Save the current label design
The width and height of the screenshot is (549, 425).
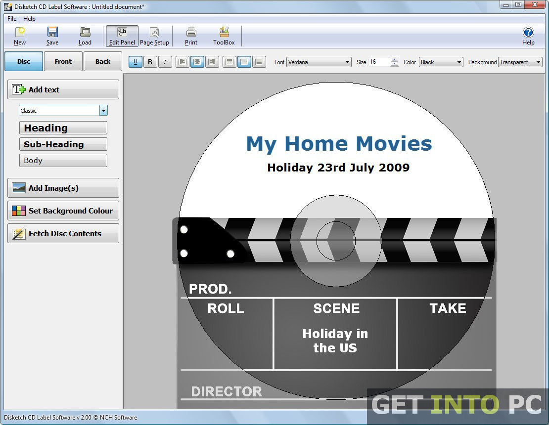tap(52, 36)
